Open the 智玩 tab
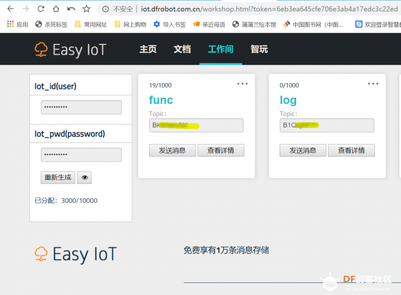This screenshot has width=401, height=295. tap(259, 49)
